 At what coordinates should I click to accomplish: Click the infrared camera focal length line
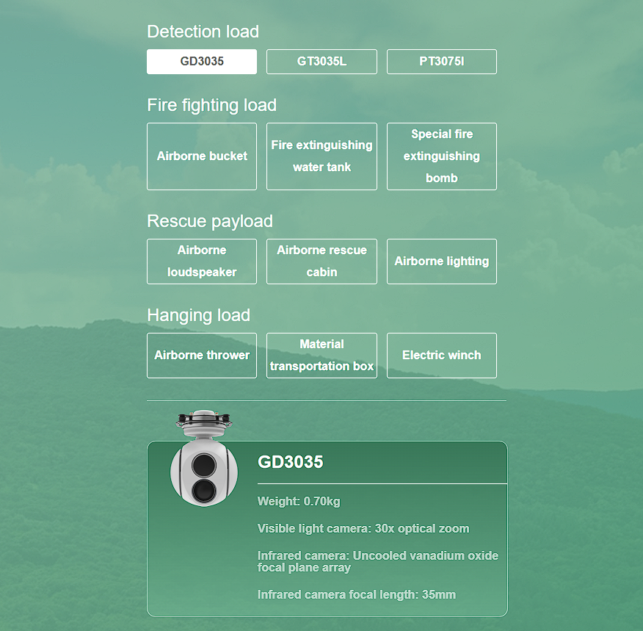click(357, 594)
